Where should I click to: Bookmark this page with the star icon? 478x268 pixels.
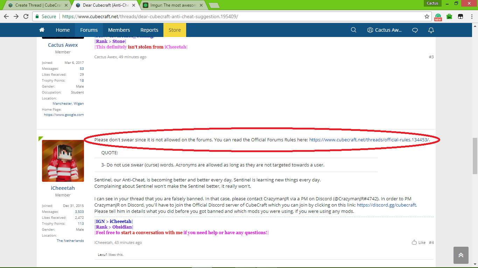pyautogui.click(x=427, y=16)
